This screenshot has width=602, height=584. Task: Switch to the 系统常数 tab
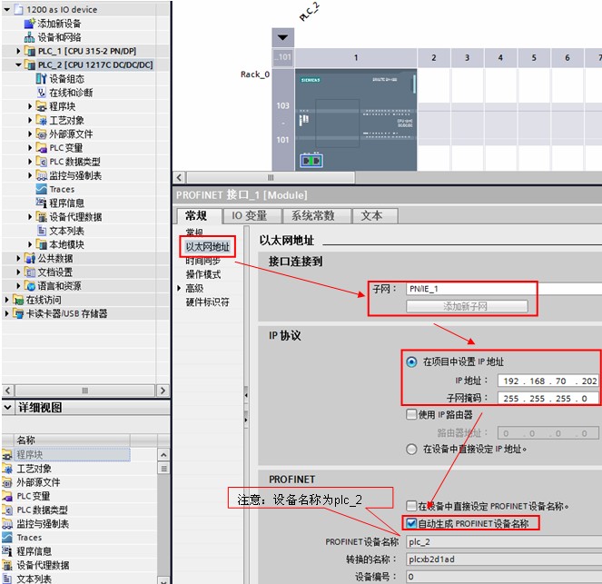(316, 216)
